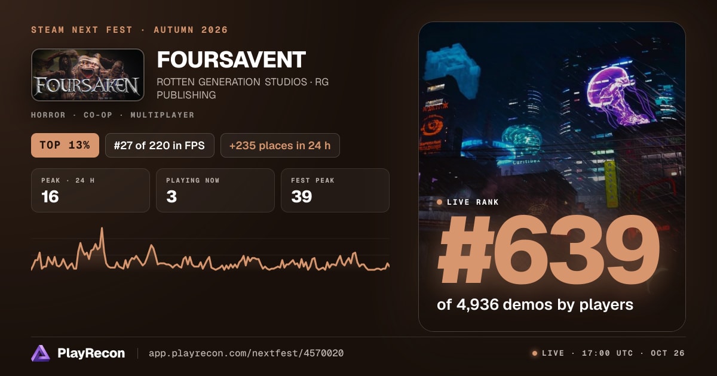Click the Steam Next Fest Autumn 2026 header
This screenshot has width=717, height=376.
pyautogui.click(x=130, y=30)
